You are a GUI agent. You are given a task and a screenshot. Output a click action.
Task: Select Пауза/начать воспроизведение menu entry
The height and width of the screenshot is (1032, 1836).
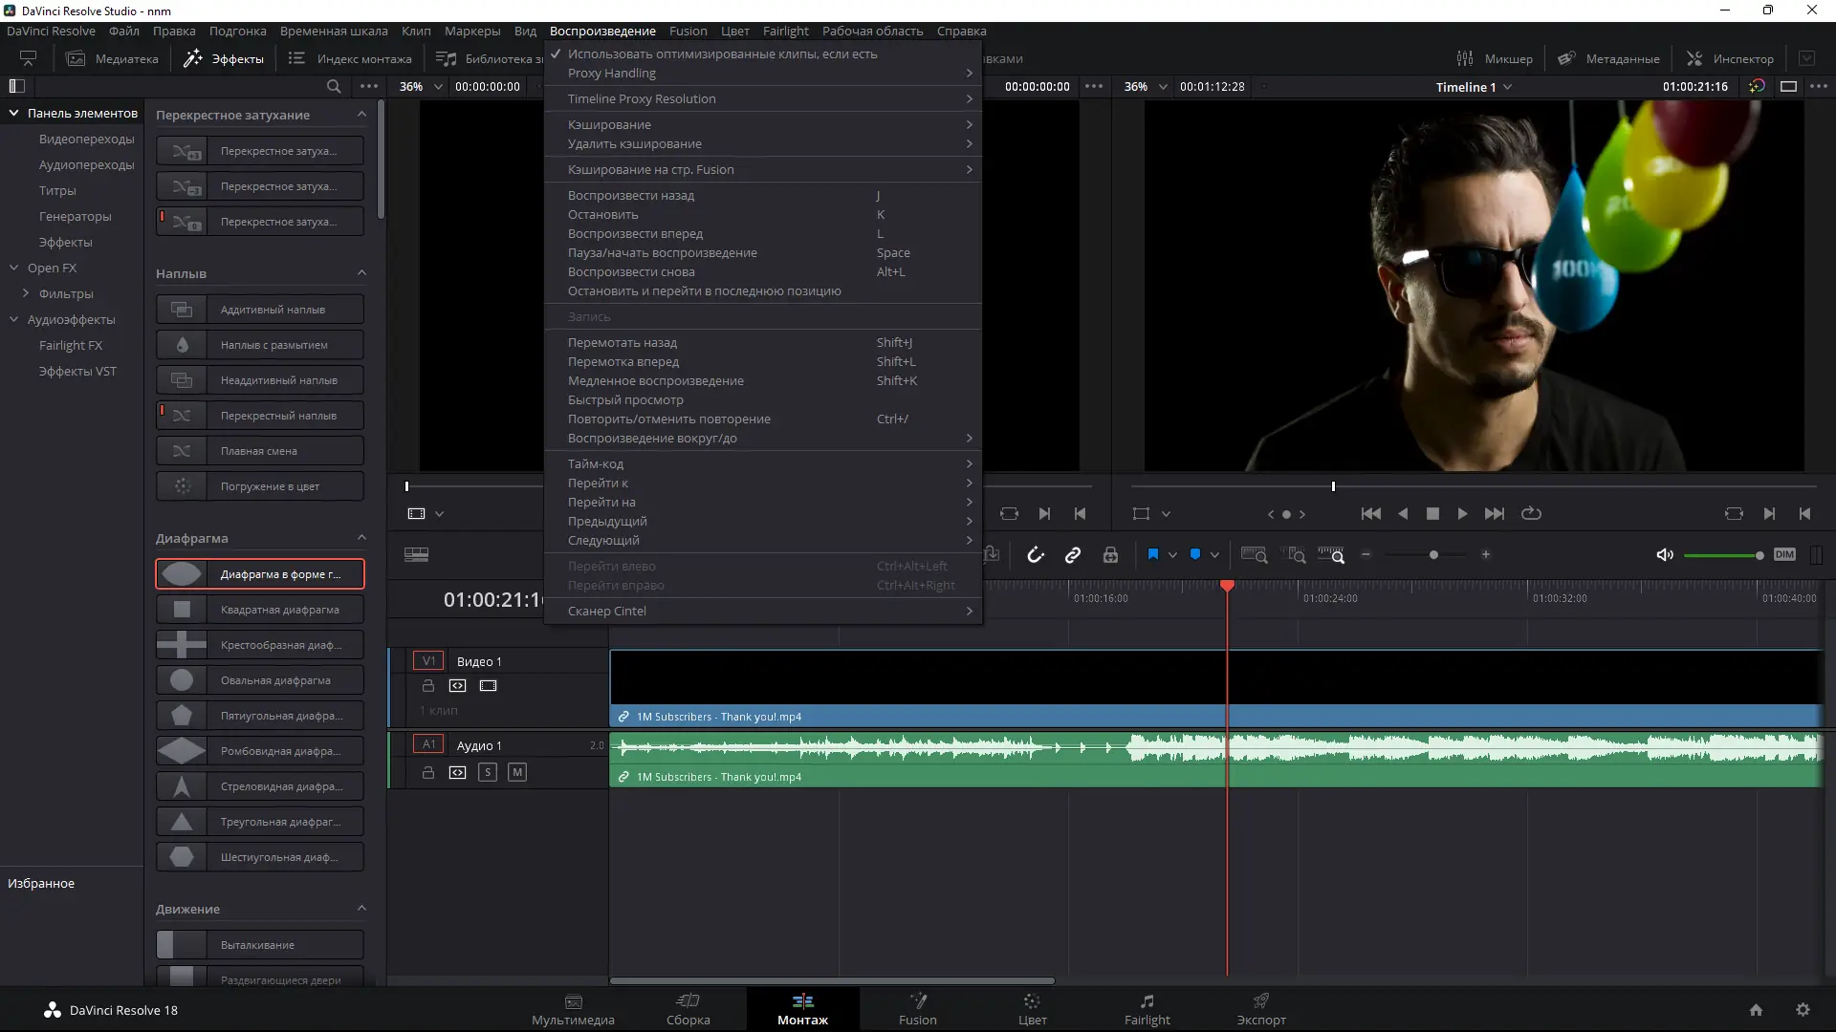(x=663, y=253)
